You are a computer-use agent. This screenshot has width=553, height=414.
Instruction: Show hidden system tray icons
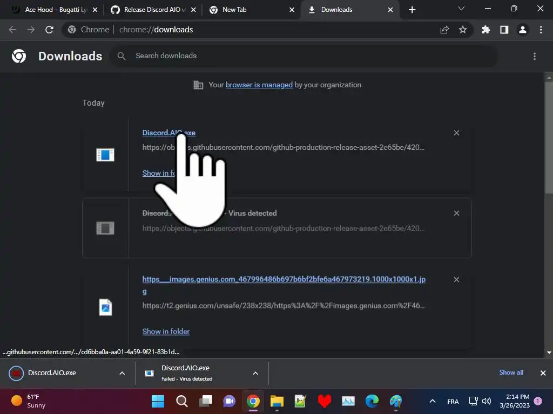433,401
